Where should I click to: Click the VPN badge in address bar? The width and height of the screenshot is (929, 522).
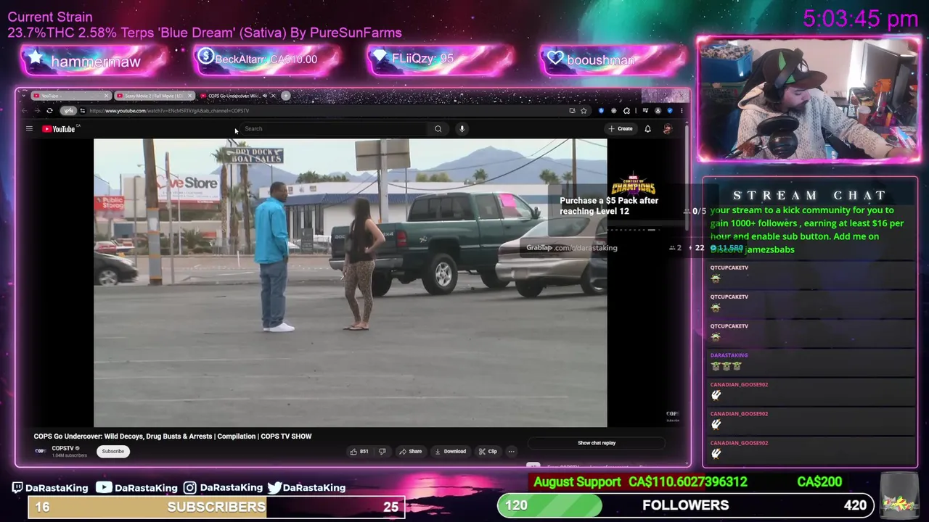pos(68,111)
